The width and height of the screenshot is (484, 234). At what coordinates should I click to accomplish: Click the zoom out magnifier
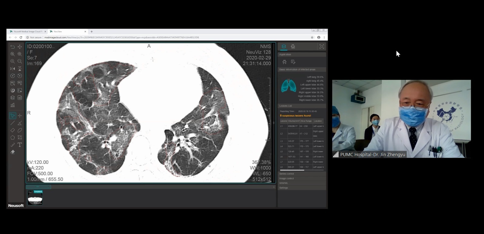click(x=20, y=61)
